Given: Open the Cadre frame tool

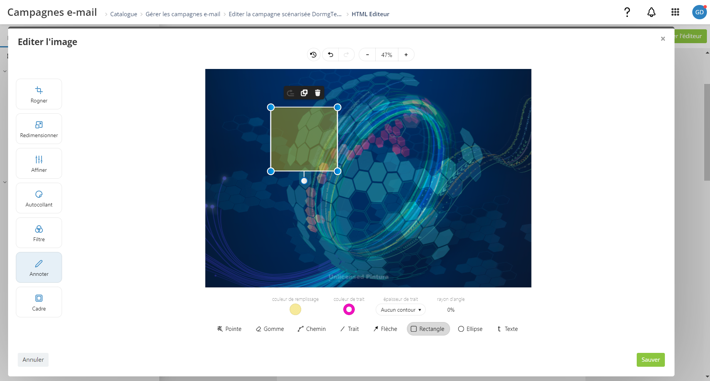Looking at the screenshot, I should coord(39,302).
